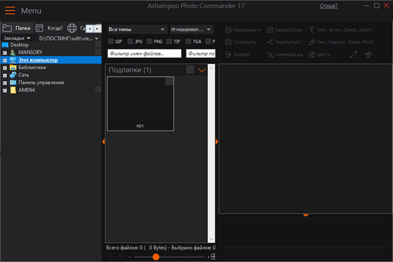Open the Рамка/Открытка frame tool
This screenshot has height=262, width=393.
270,30
